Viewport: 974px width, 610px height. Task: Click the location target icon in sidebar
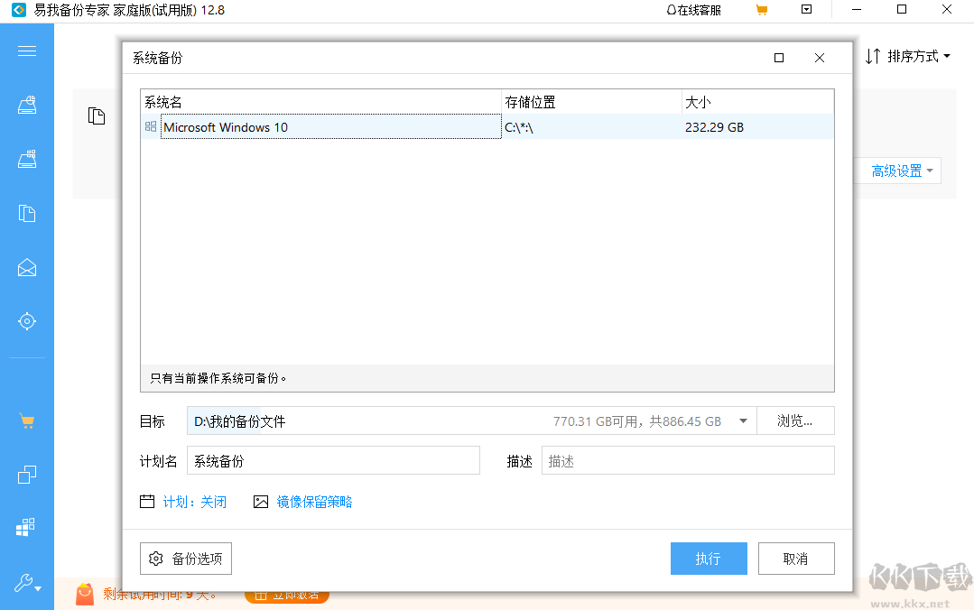(26, 321)
